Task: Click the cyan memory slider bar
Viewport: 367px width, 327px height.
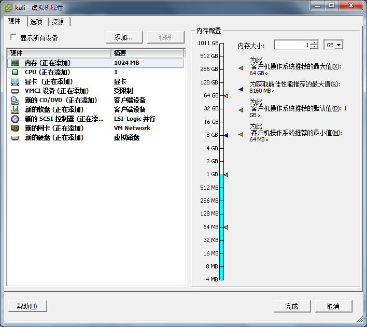Action: [221, 227]
